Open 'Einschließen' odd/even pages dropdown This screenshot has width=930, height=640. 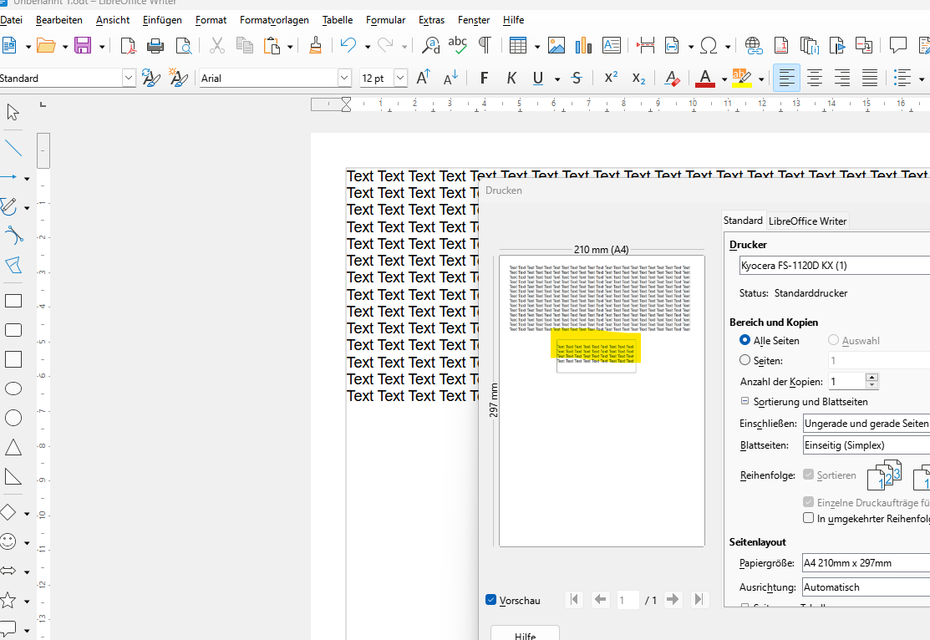click(x=866, y=424)
